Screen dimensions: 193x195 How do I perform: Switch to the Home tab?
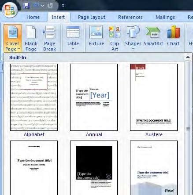pos(33,17)
